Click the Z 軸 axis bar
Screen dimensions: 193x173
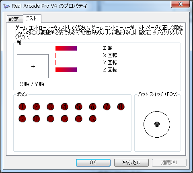tap(66, 48)
